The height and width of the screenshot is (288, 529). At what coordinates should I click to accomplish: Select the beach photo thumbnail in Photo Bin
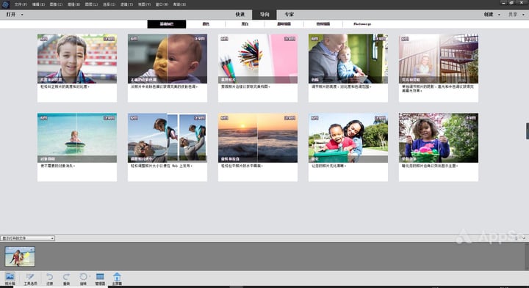coord(20,256)
